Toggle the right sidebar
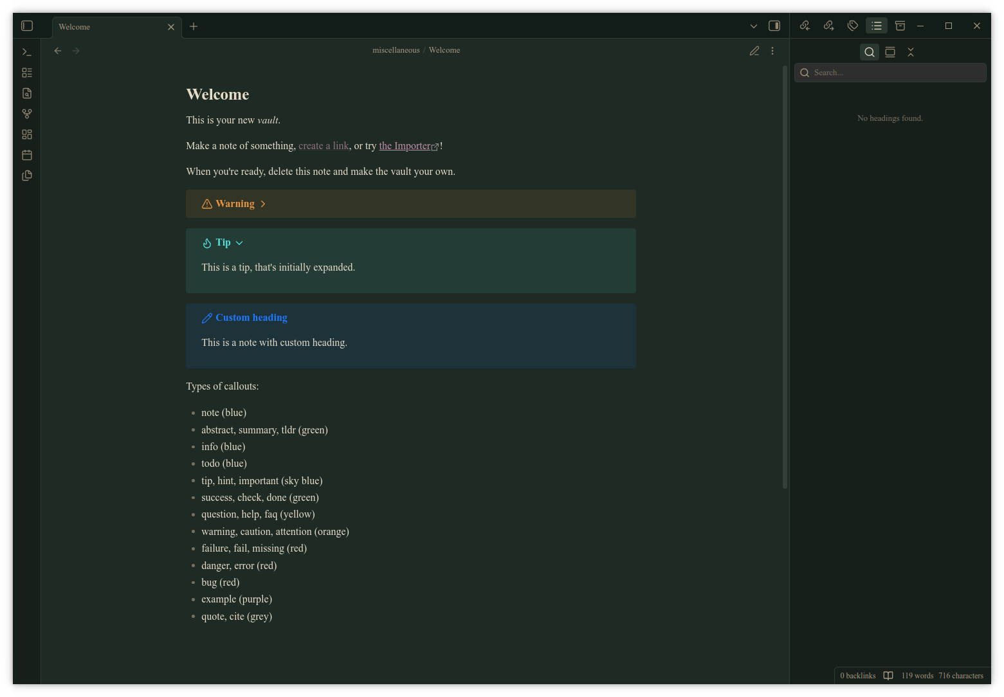 click(x=774, y=26)
